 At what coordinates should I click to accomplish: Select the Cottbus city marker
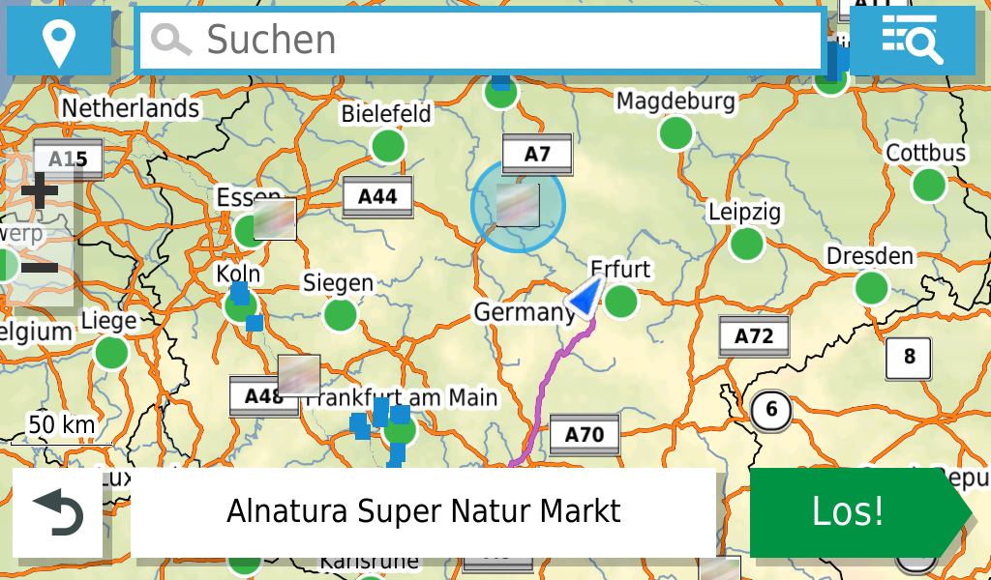928,184
